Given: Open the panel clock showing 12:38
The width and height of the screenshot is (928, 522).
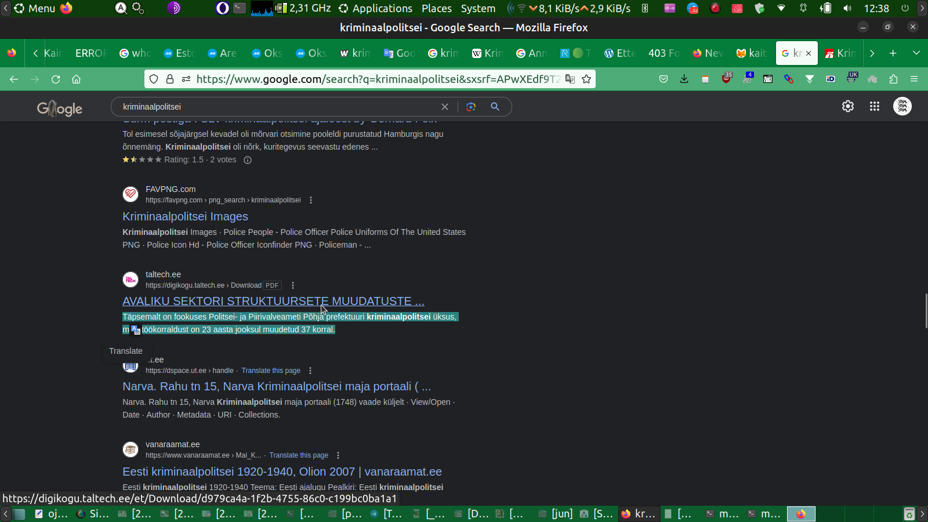Looking at the screenshot, I should tap(876, 9).
